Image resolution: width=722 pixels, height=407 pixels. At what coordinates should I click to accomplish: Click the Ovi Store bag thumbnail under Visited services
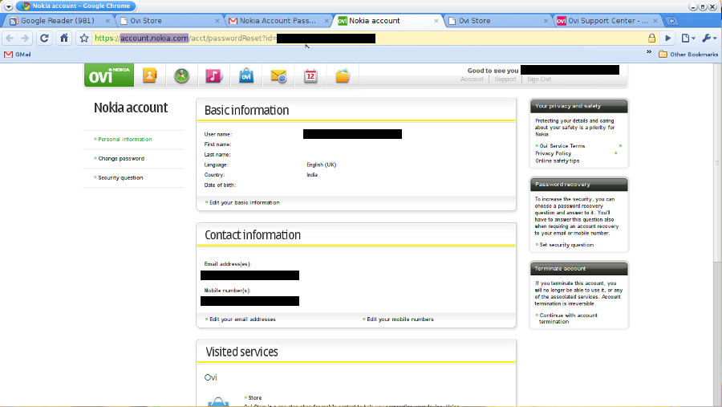click(x=218, y=401)
